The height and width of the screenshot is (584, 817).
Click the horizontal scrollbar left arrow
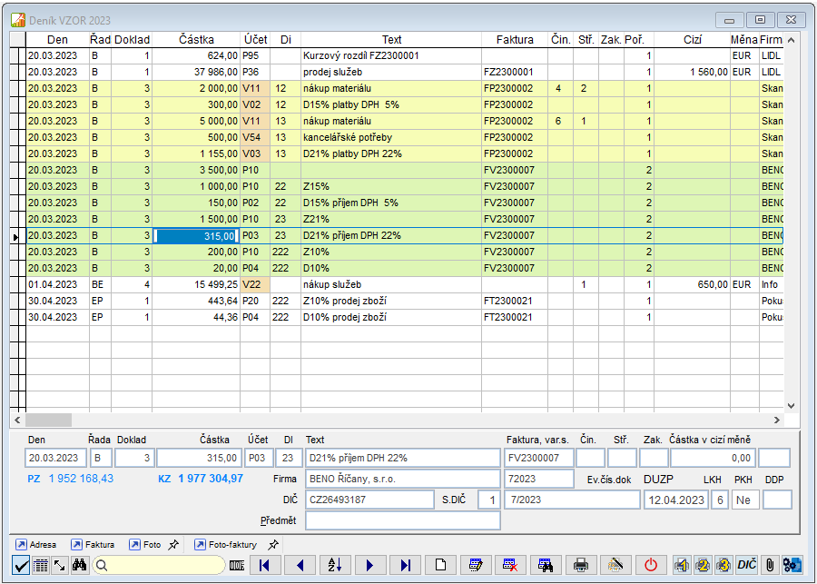17,420
